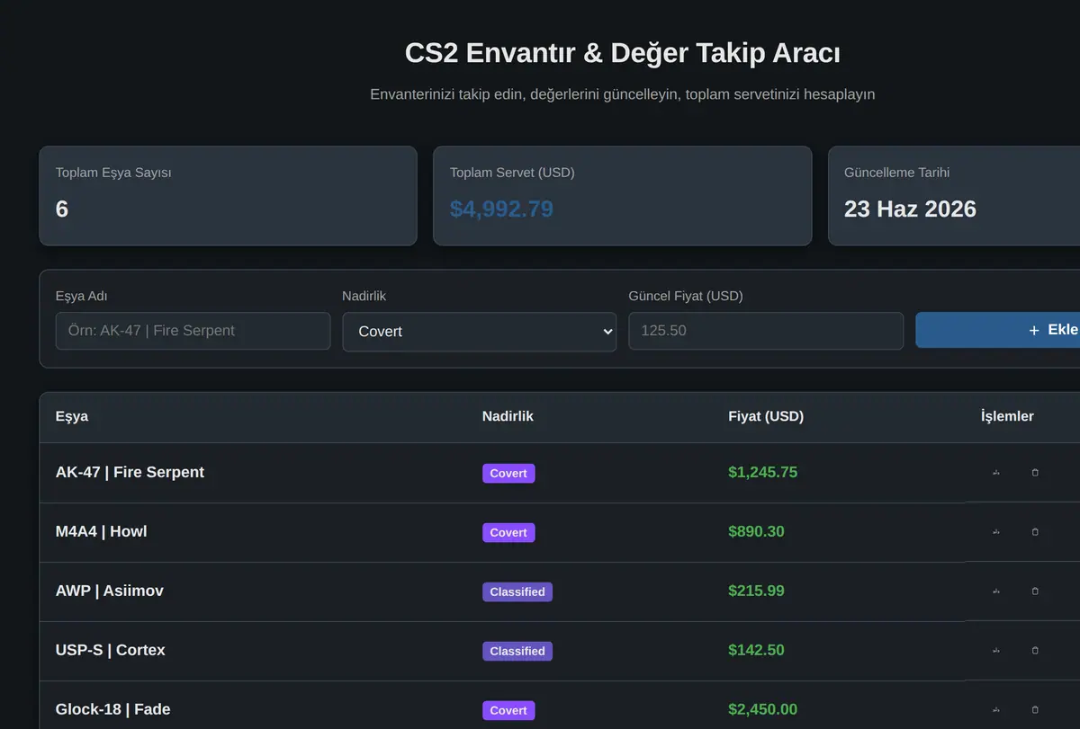The image size is (1080, 729).
Task: Click the Covert badge in AK-47 row
Action: (x=508, y=473)
